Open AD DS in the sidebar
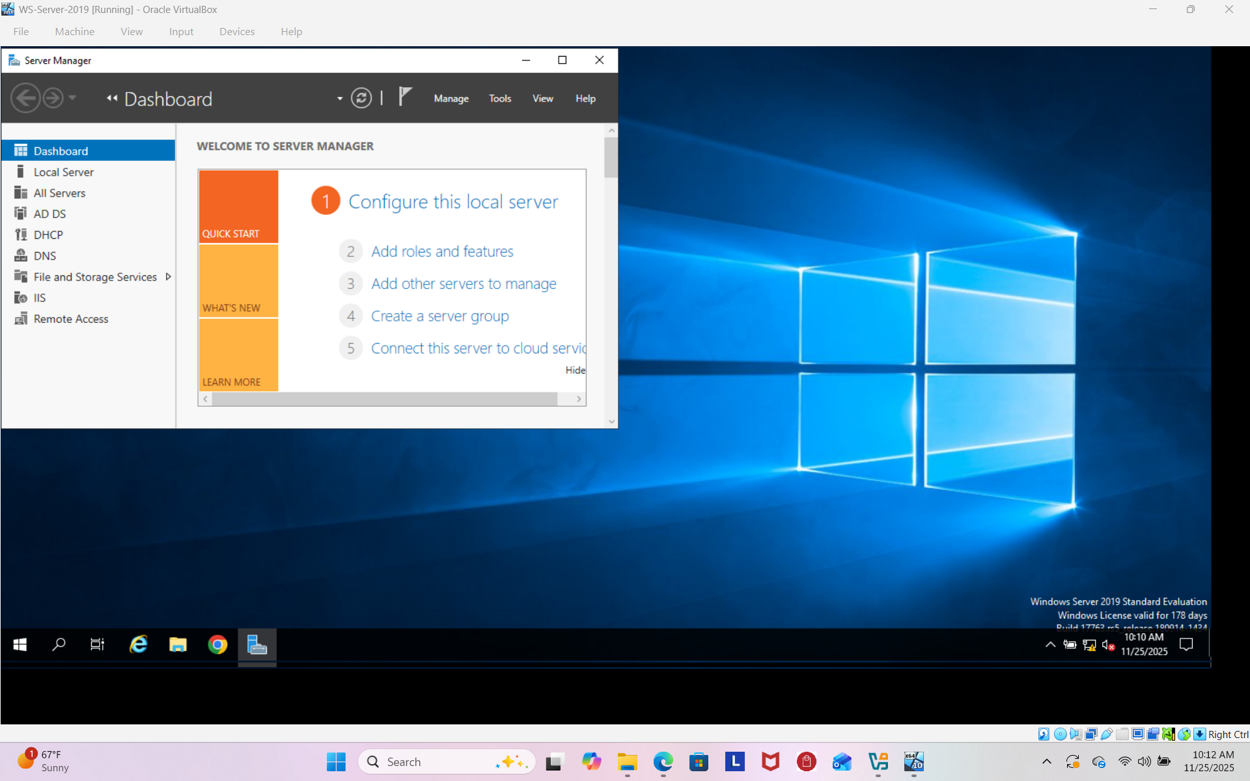 [49, 214]
